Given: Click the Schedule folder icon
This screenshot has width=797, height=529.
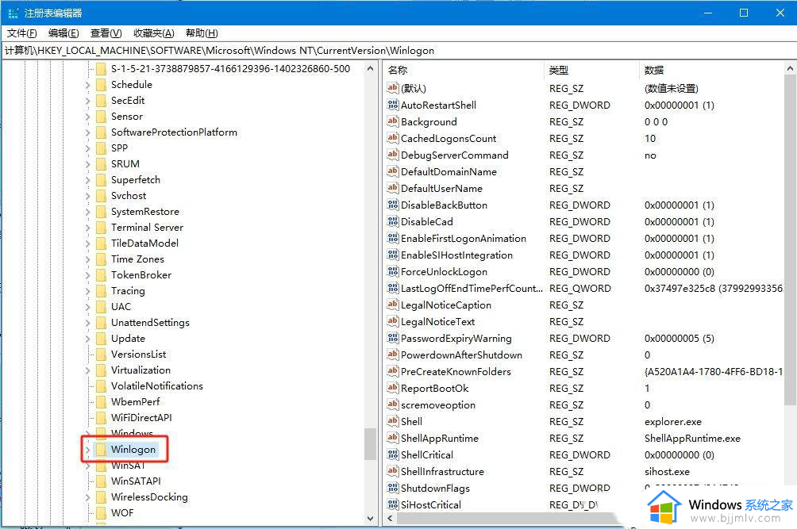Looking at the screenshot, I should tap(101, 84).
